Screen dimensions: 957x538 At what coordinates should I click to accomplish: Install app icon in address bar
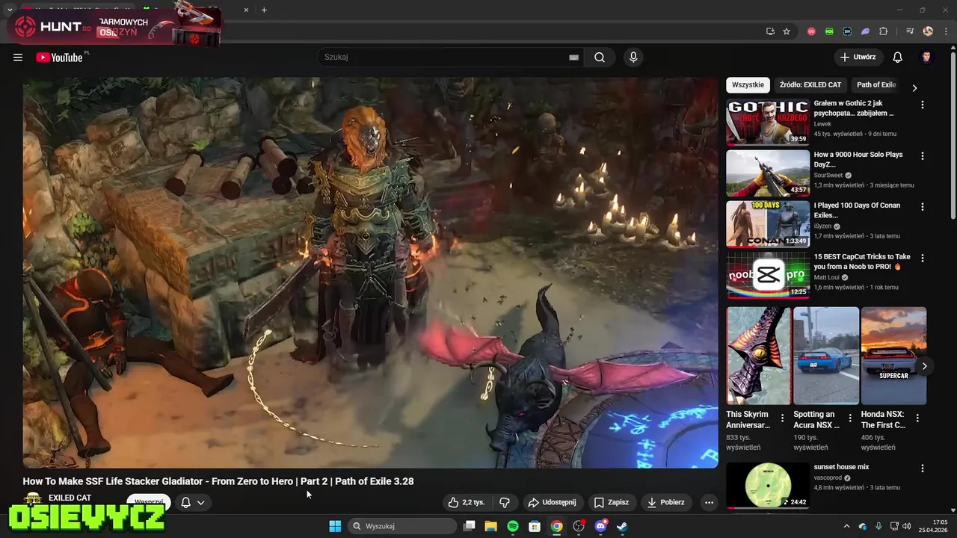tap(770, 31)
